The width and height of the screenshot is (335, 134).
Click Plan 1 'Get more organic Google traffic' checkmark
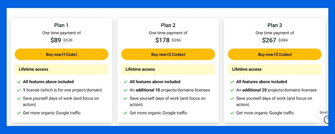tap(19, 113)
